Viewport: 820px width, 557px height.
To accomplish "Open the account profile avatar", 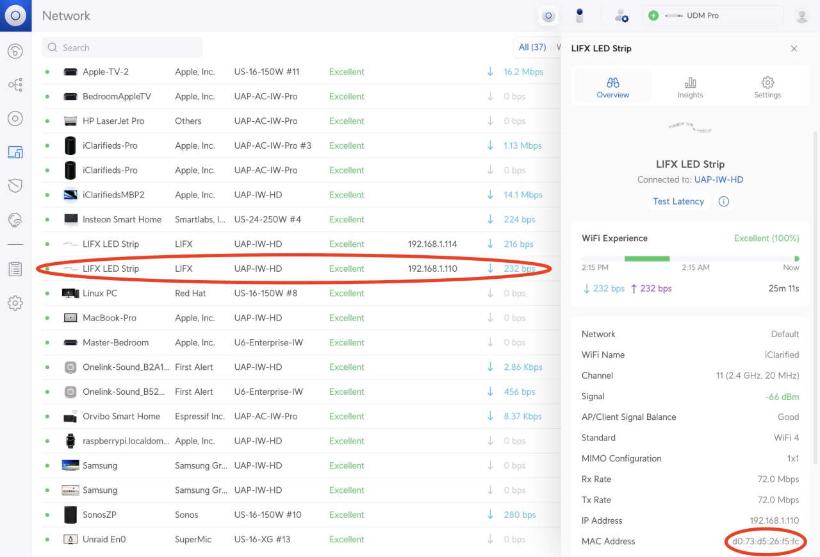I will (801, 16).
